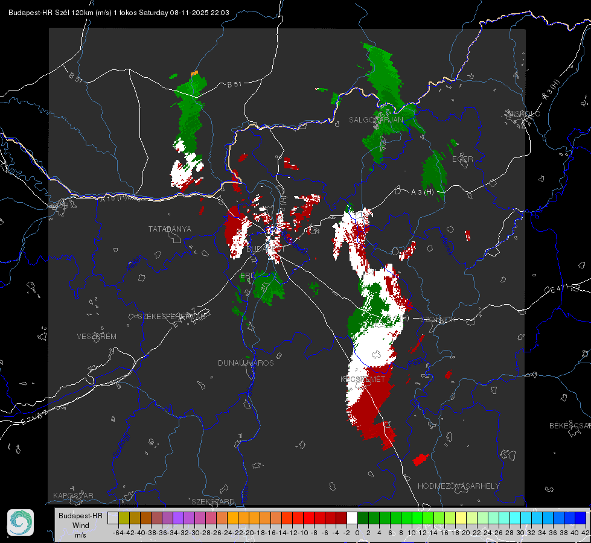The height and width of the screenshot is (543, 591).
Task: Click the BÉKÉSCSABA city label at right edge
Action: [570, 426]
